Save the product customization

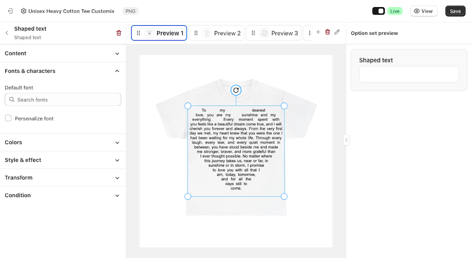click(x=455, y=11)
